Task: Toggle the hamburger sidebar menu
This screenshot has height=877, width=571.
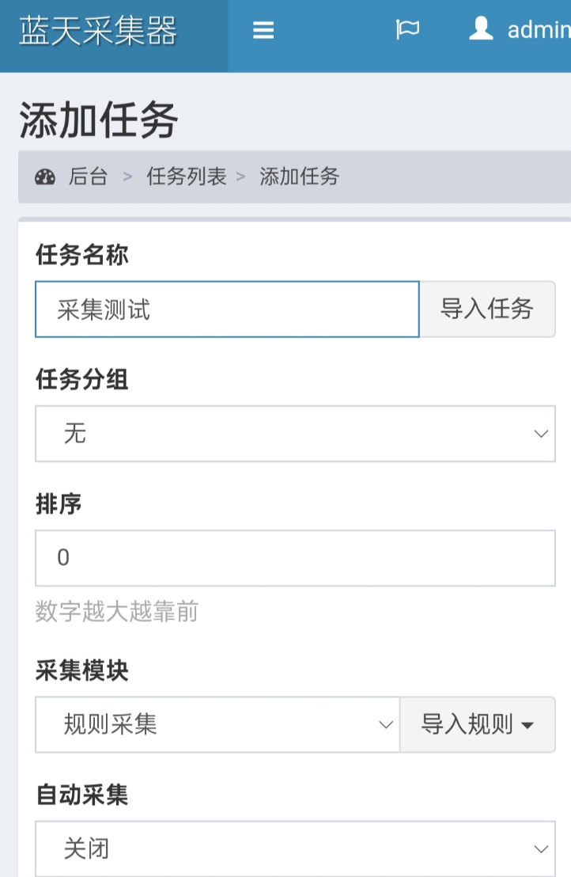Action: (x=263, y=31)
